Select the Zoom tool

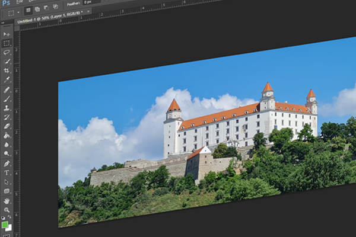click(x=7, y=210)
